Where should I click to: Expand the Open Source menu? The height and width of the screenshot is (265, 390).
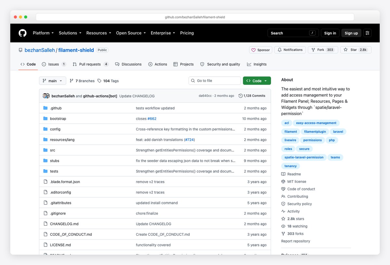pos(131,33)
